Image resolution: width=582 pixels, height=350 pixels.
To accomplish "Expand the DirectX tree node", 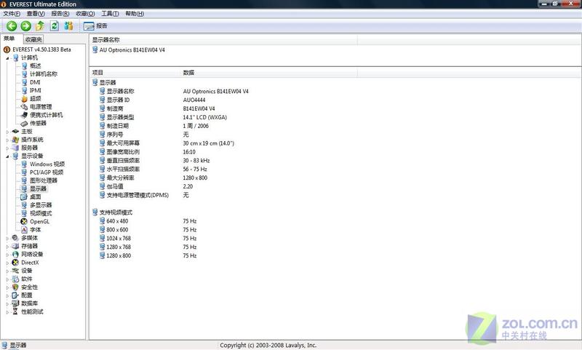I will [7, 263].
